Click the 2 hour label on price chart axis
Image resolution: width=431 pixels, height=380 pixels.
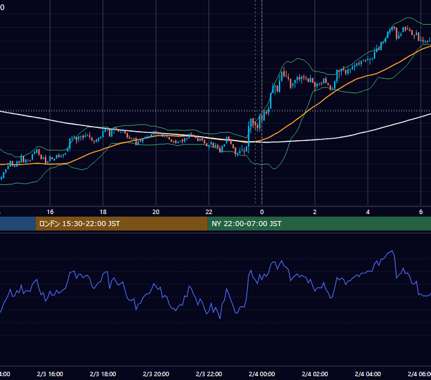[x=315, y=212]
